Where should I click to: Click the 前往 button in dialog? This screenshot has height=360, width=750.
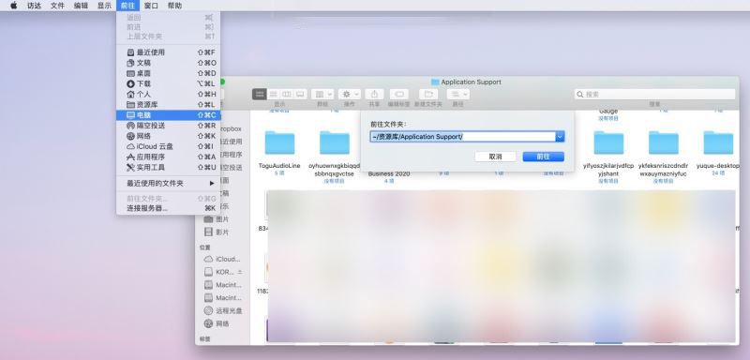click(x=544, y=157)
